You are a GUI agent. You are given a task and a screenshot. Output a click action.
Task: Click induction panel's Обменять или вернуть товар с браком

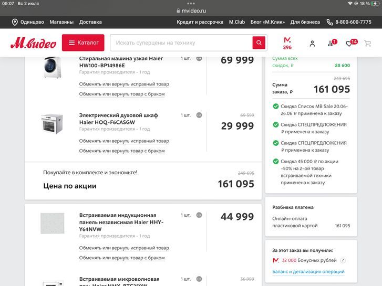(x=122, y=258)
